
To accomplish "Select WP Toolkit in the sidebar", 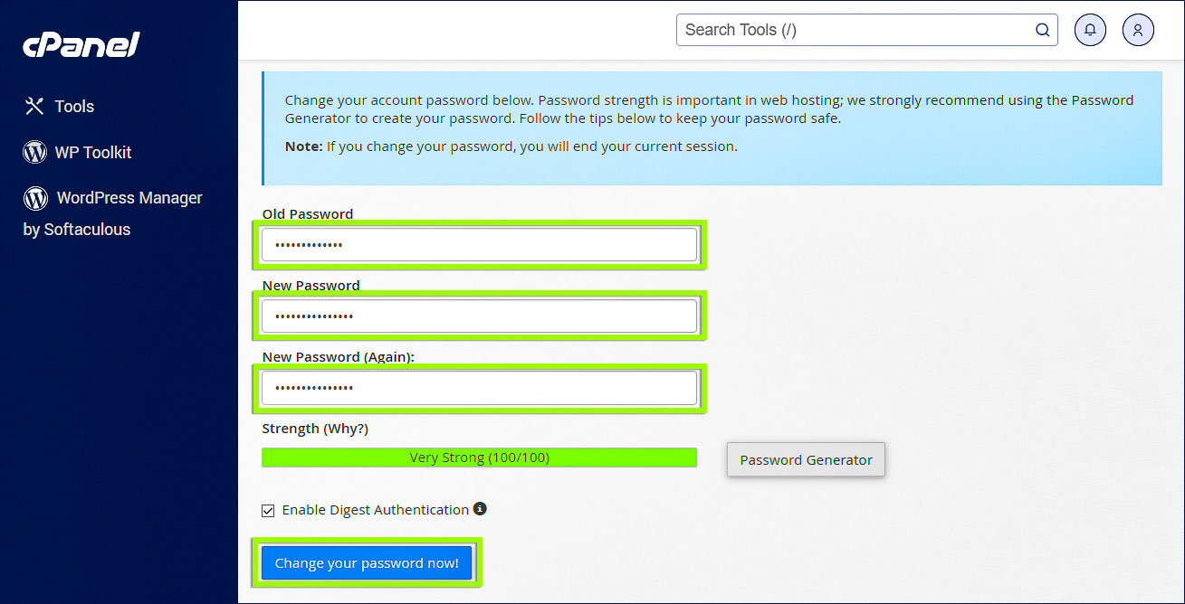I will point(93,153).
